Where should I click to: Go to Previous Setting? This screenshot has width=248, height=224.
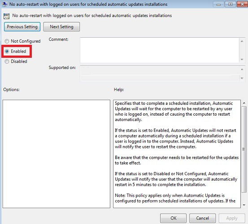(22, 27)
